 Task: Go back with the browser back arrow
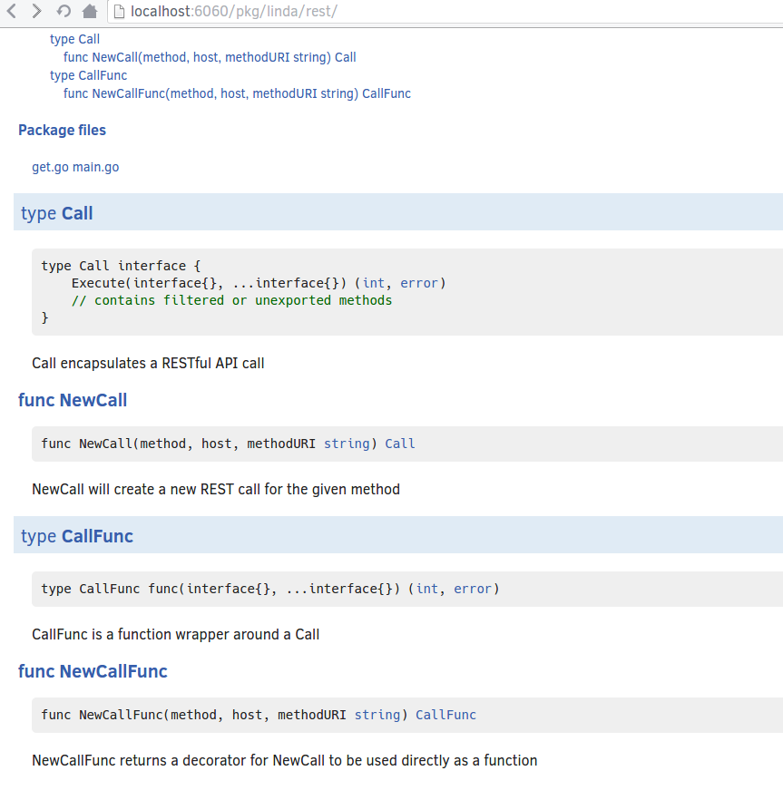13,11
